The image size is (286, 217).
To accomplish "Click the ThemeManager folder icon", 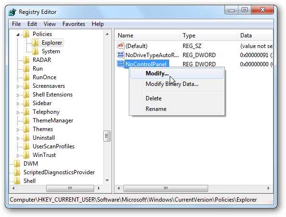I will point(26,121).
